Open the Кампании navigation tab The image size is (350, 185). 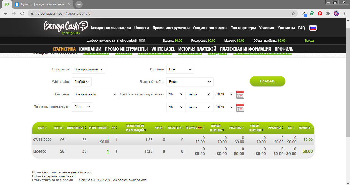point(90,49)
